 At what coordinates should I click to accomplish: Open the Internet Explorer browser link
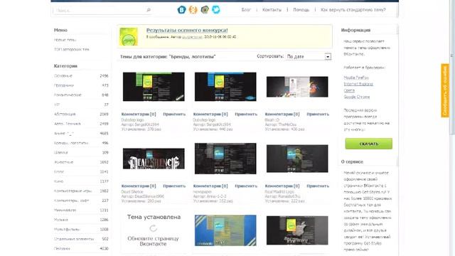[x=358, y=84]
